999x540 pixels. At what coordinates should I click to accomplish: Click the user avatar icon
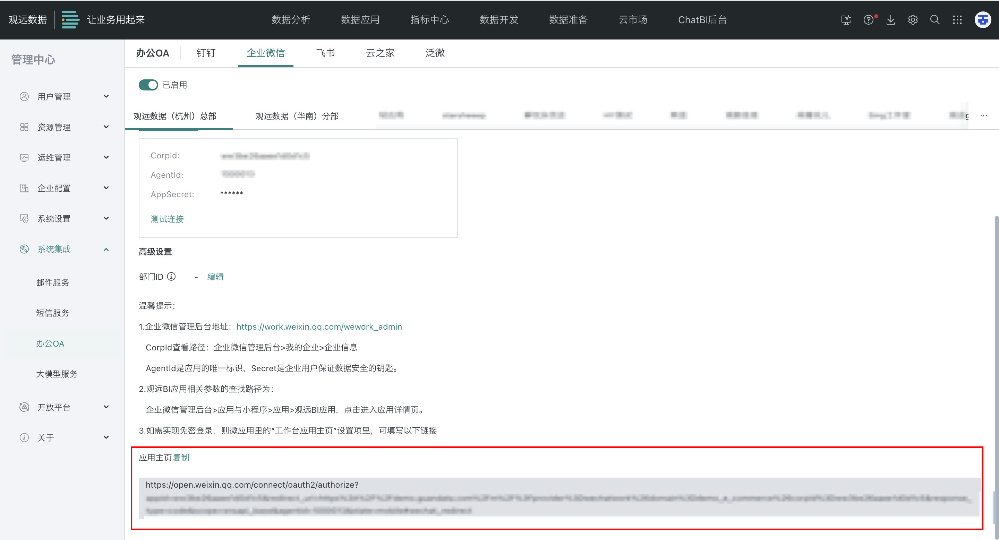tap(982, 20)
